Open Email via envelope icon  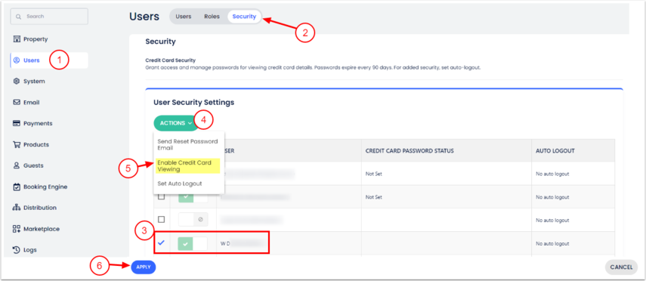pos(17,102)
